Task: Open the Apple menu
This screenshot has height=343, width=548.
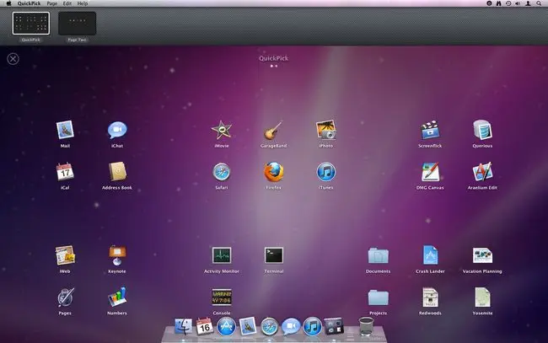Action: pos(9,3)
